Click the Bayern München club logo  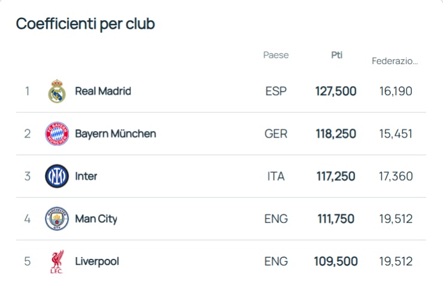pyautogui.click(x=57, y=134)
